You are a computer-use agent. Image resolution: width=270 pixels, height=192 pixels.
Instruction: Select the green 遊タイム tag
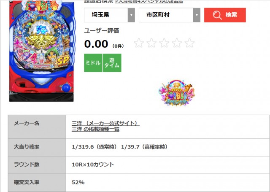(x=112, y=63)
